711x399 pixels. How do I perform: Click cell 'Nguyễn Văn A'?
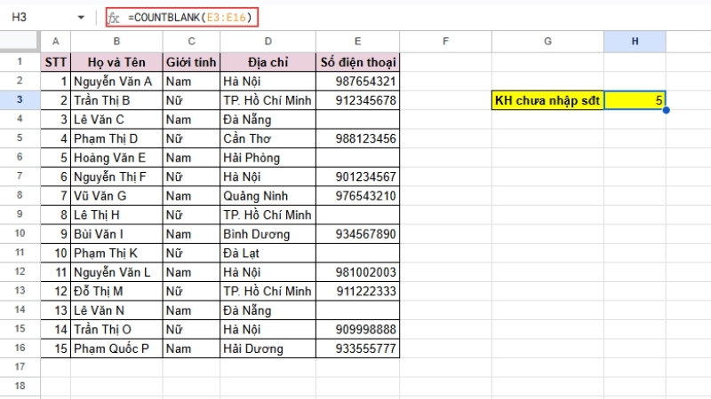tap(116, 82)
